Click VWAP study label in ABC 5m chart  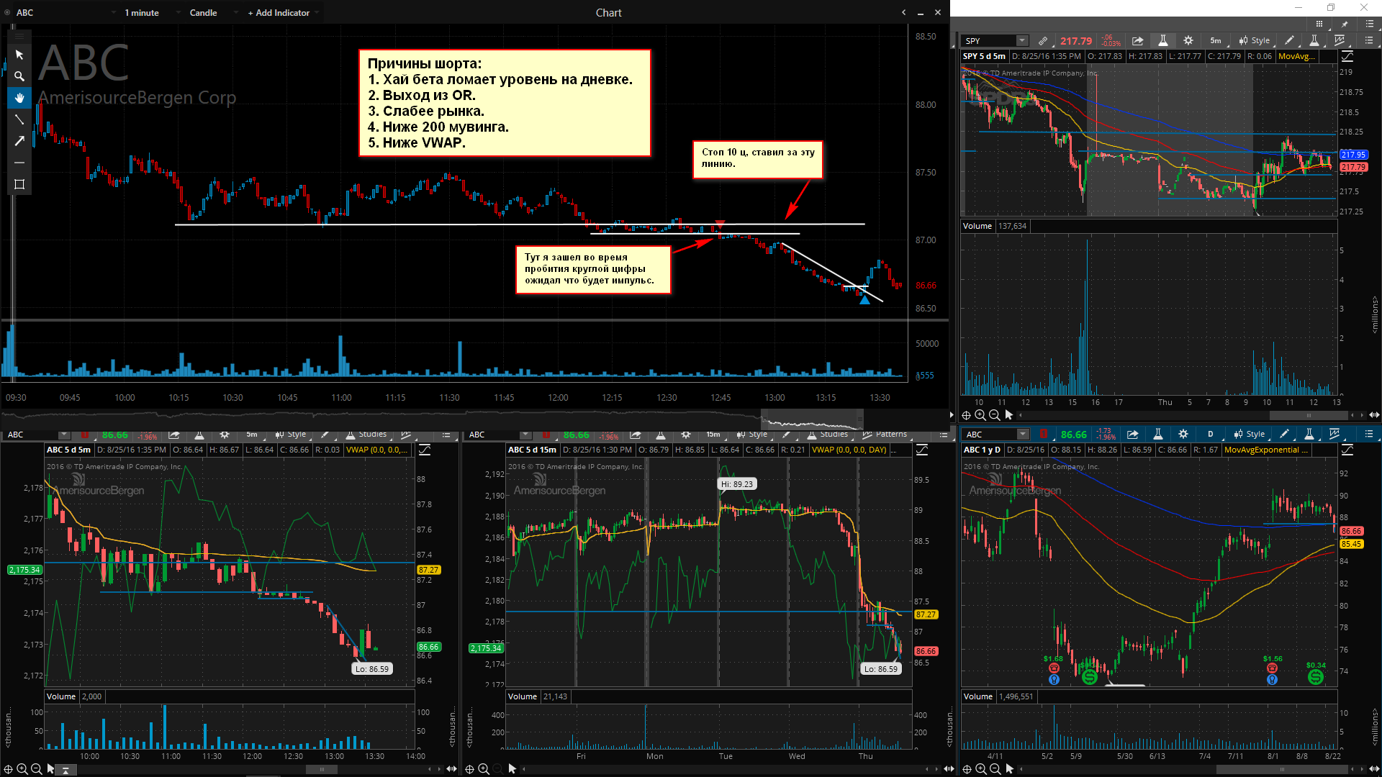click(x=376, y=450)
